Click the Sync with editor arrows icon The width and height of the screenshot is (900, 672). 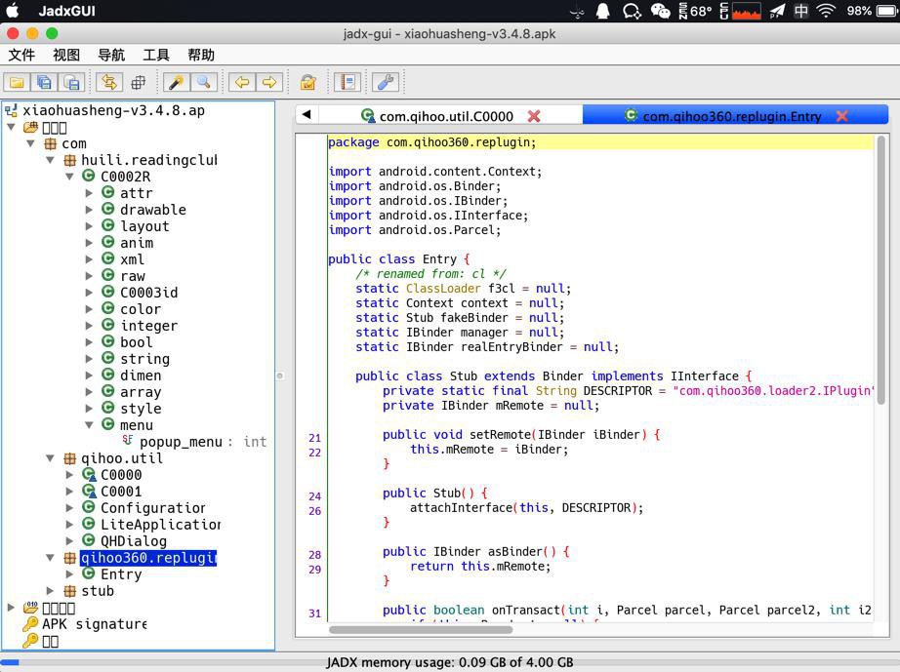coord(109,83)
